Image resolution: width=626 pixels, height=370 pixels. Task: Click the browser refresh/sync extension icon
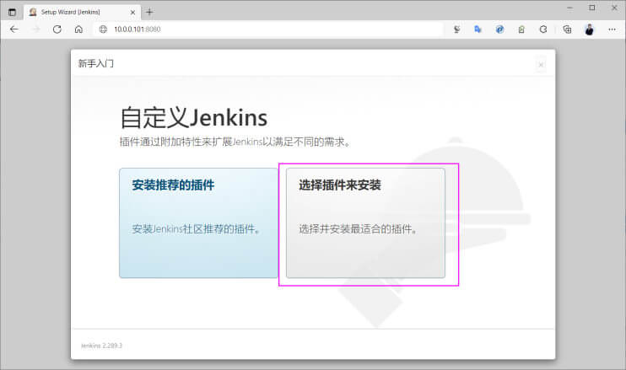(x=543, y=29)
